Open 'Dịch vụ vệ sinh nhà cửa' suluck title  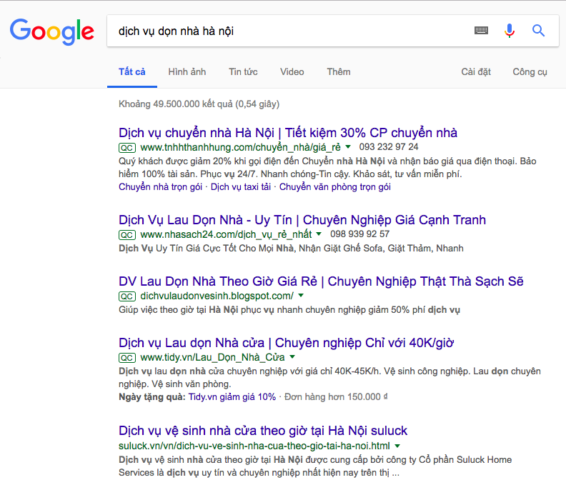[263, 431]
